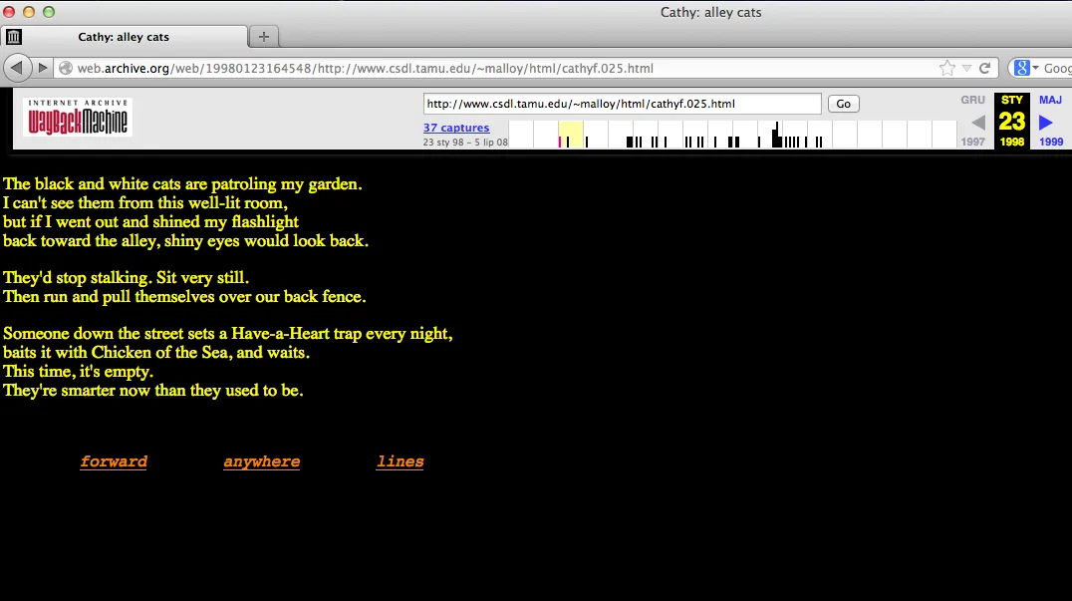Open a new tab with the plus button
1072x601 pixels.
264,37
